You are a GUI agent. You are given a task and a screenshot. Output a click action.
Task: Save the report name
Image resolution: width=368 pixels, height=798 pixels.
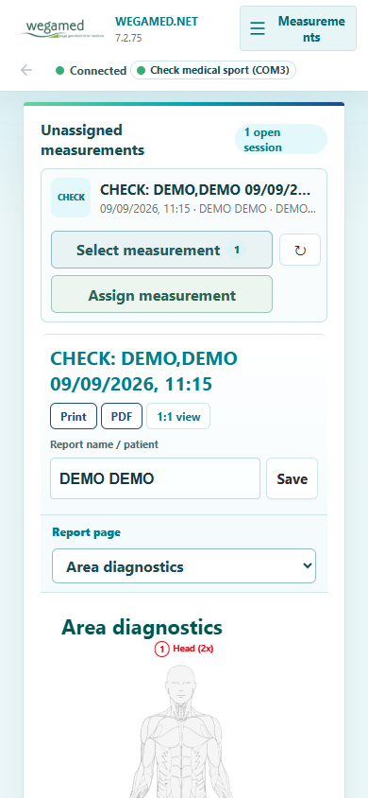click(x=292, y=478)
